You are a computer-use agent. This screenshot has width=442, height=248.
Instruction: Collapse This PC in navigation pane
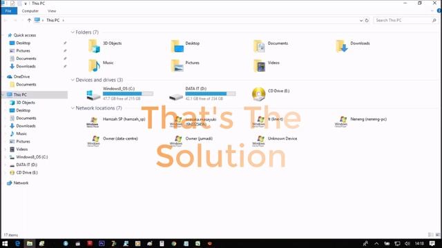pos(3,95)
